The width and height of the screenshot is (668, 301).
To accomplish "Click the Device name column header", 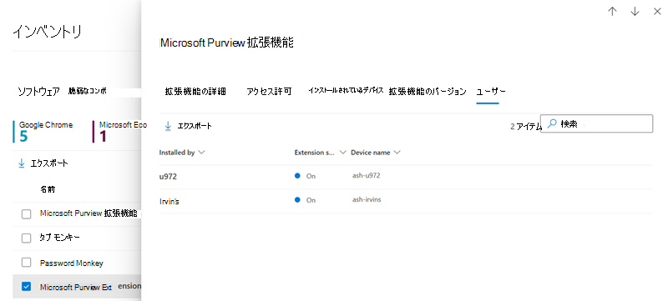I will tap(370, 153).
